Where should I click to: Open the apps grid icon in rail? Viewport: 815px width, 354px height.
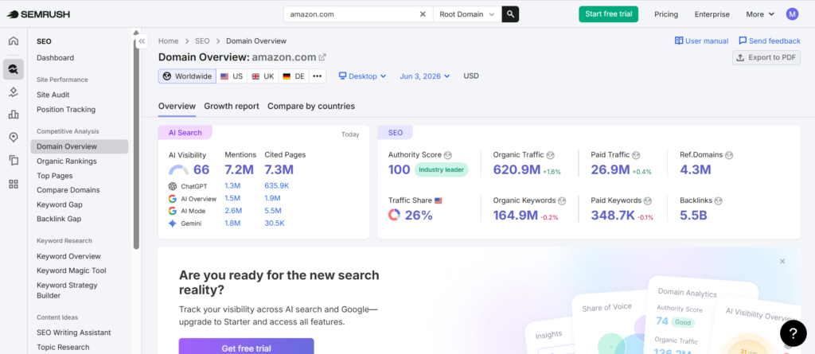coord(14,184)
